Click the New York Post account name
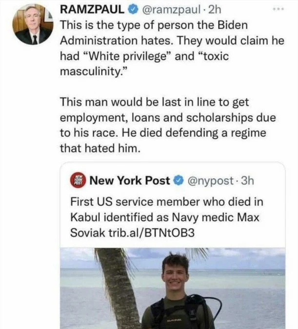The height and width of the screenshot is (329, 298). pos(130,180)
